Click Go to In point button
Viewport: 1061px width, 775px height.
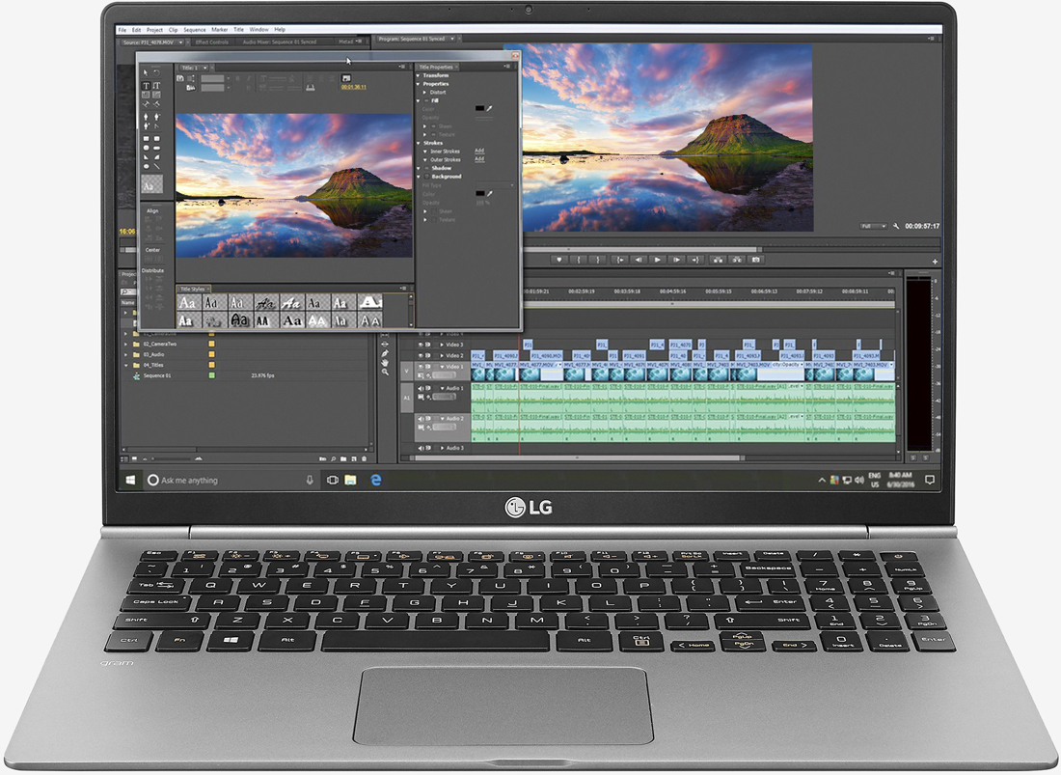pos(620,260)
